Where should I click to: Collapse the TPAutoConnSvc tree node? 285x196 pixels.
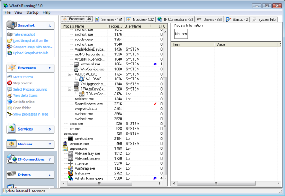pyautogui.click(x=69, y=89)
